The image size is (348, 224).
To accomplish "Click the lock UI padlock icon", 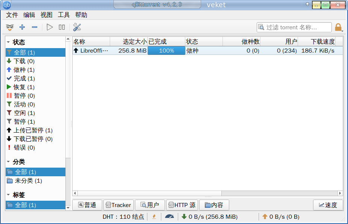I will click(338, 27).
